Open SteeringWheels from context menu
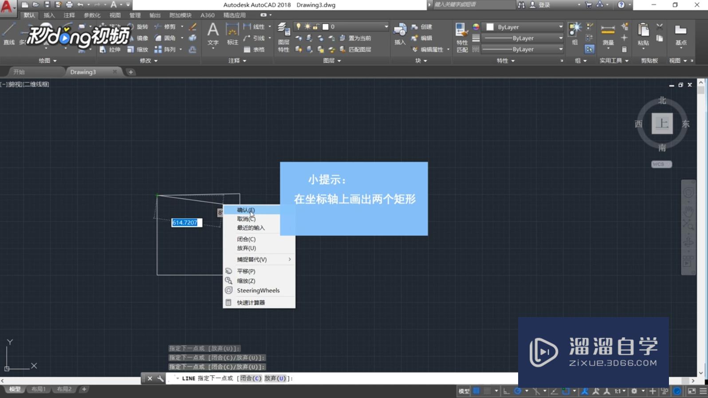The height and width of the screenshot is (398, 708). point(259,290)
